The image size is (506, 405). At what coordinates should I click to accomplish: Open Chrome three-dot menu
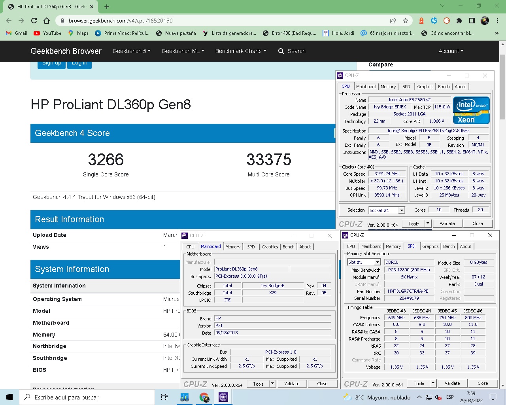497,21
